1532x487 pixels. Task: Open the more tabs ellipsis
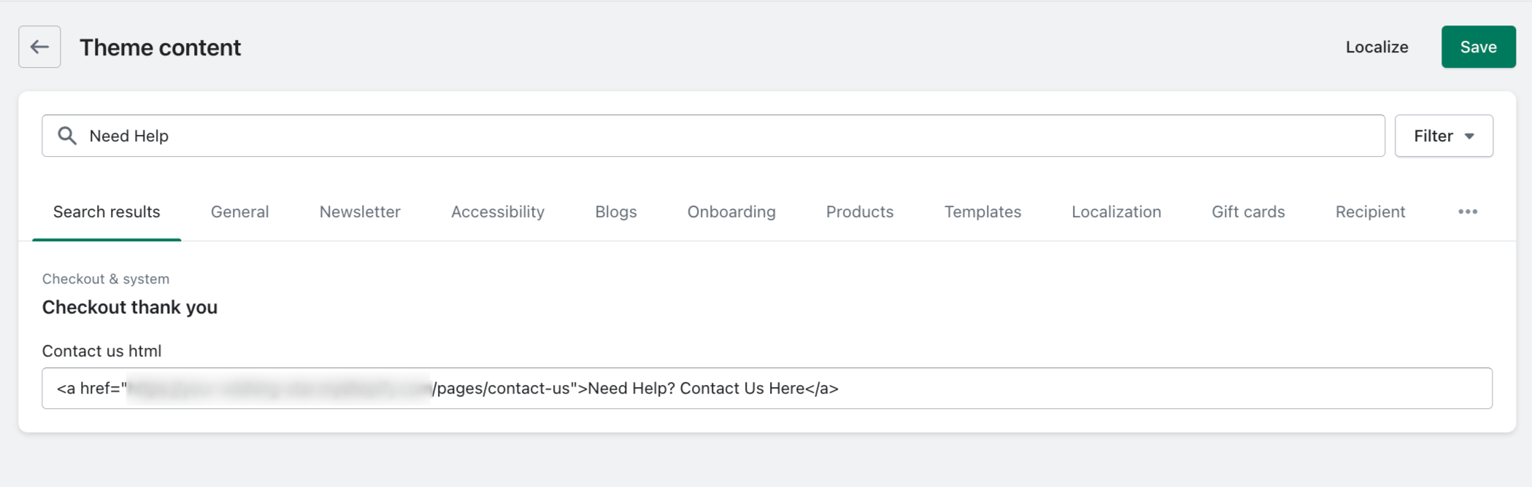point(1468,212)
